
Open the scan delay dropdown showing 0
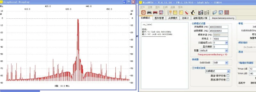[x=221, y=43]
